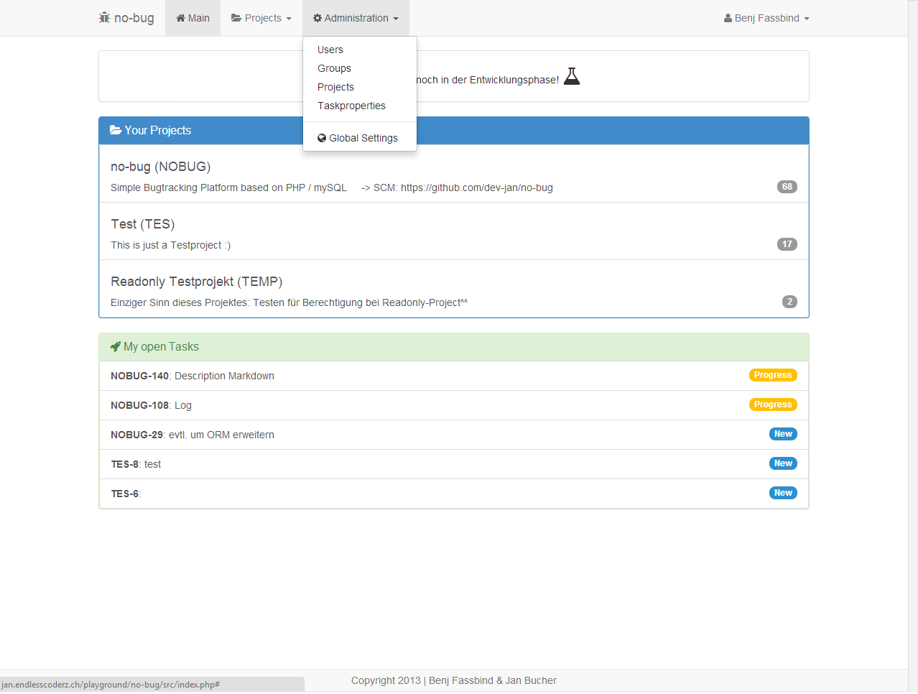Click the gear icon next to Administration

click(x=317, y=18)
